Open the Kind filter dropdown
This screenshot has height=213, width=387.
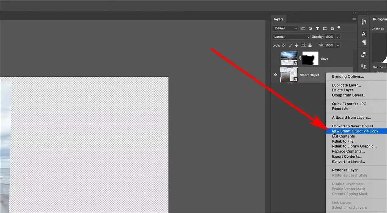click(x=285, y=29)
